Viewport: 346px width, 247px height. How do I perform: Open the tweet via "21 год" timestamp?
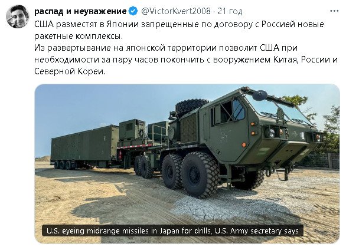click(230, 11)
